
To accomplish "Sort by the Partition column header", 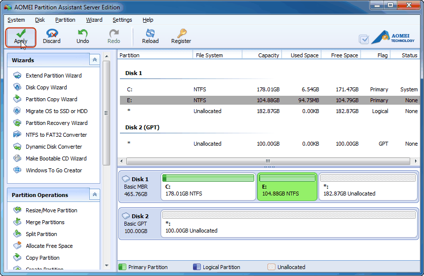I will point(155,55).
